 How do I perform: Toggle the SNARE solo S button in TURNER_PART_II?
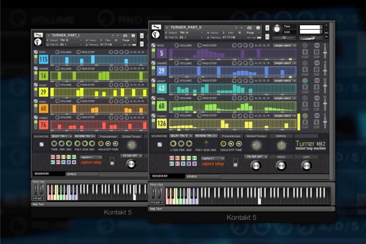coord(317,63)
